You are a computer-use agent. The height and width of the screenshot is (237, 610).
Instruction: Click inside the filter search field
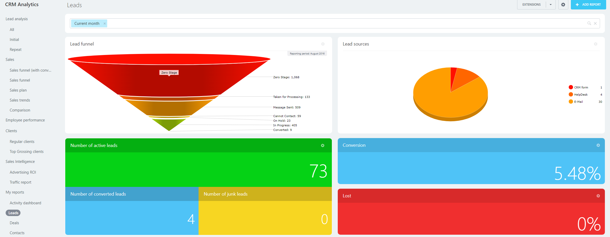click(x=333, y=24)
